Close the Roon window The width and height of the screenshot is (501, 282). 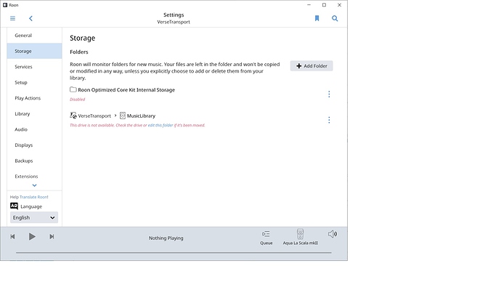click(339, 5)
